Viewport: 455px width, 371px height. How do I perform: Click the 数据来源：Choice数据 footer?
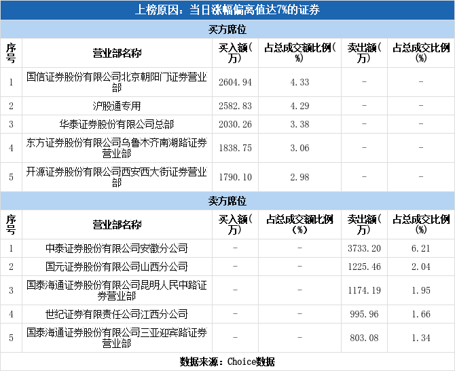tap(227, 362)
